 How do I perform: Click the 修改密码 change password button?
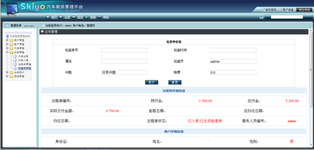[x=269, y=10]
